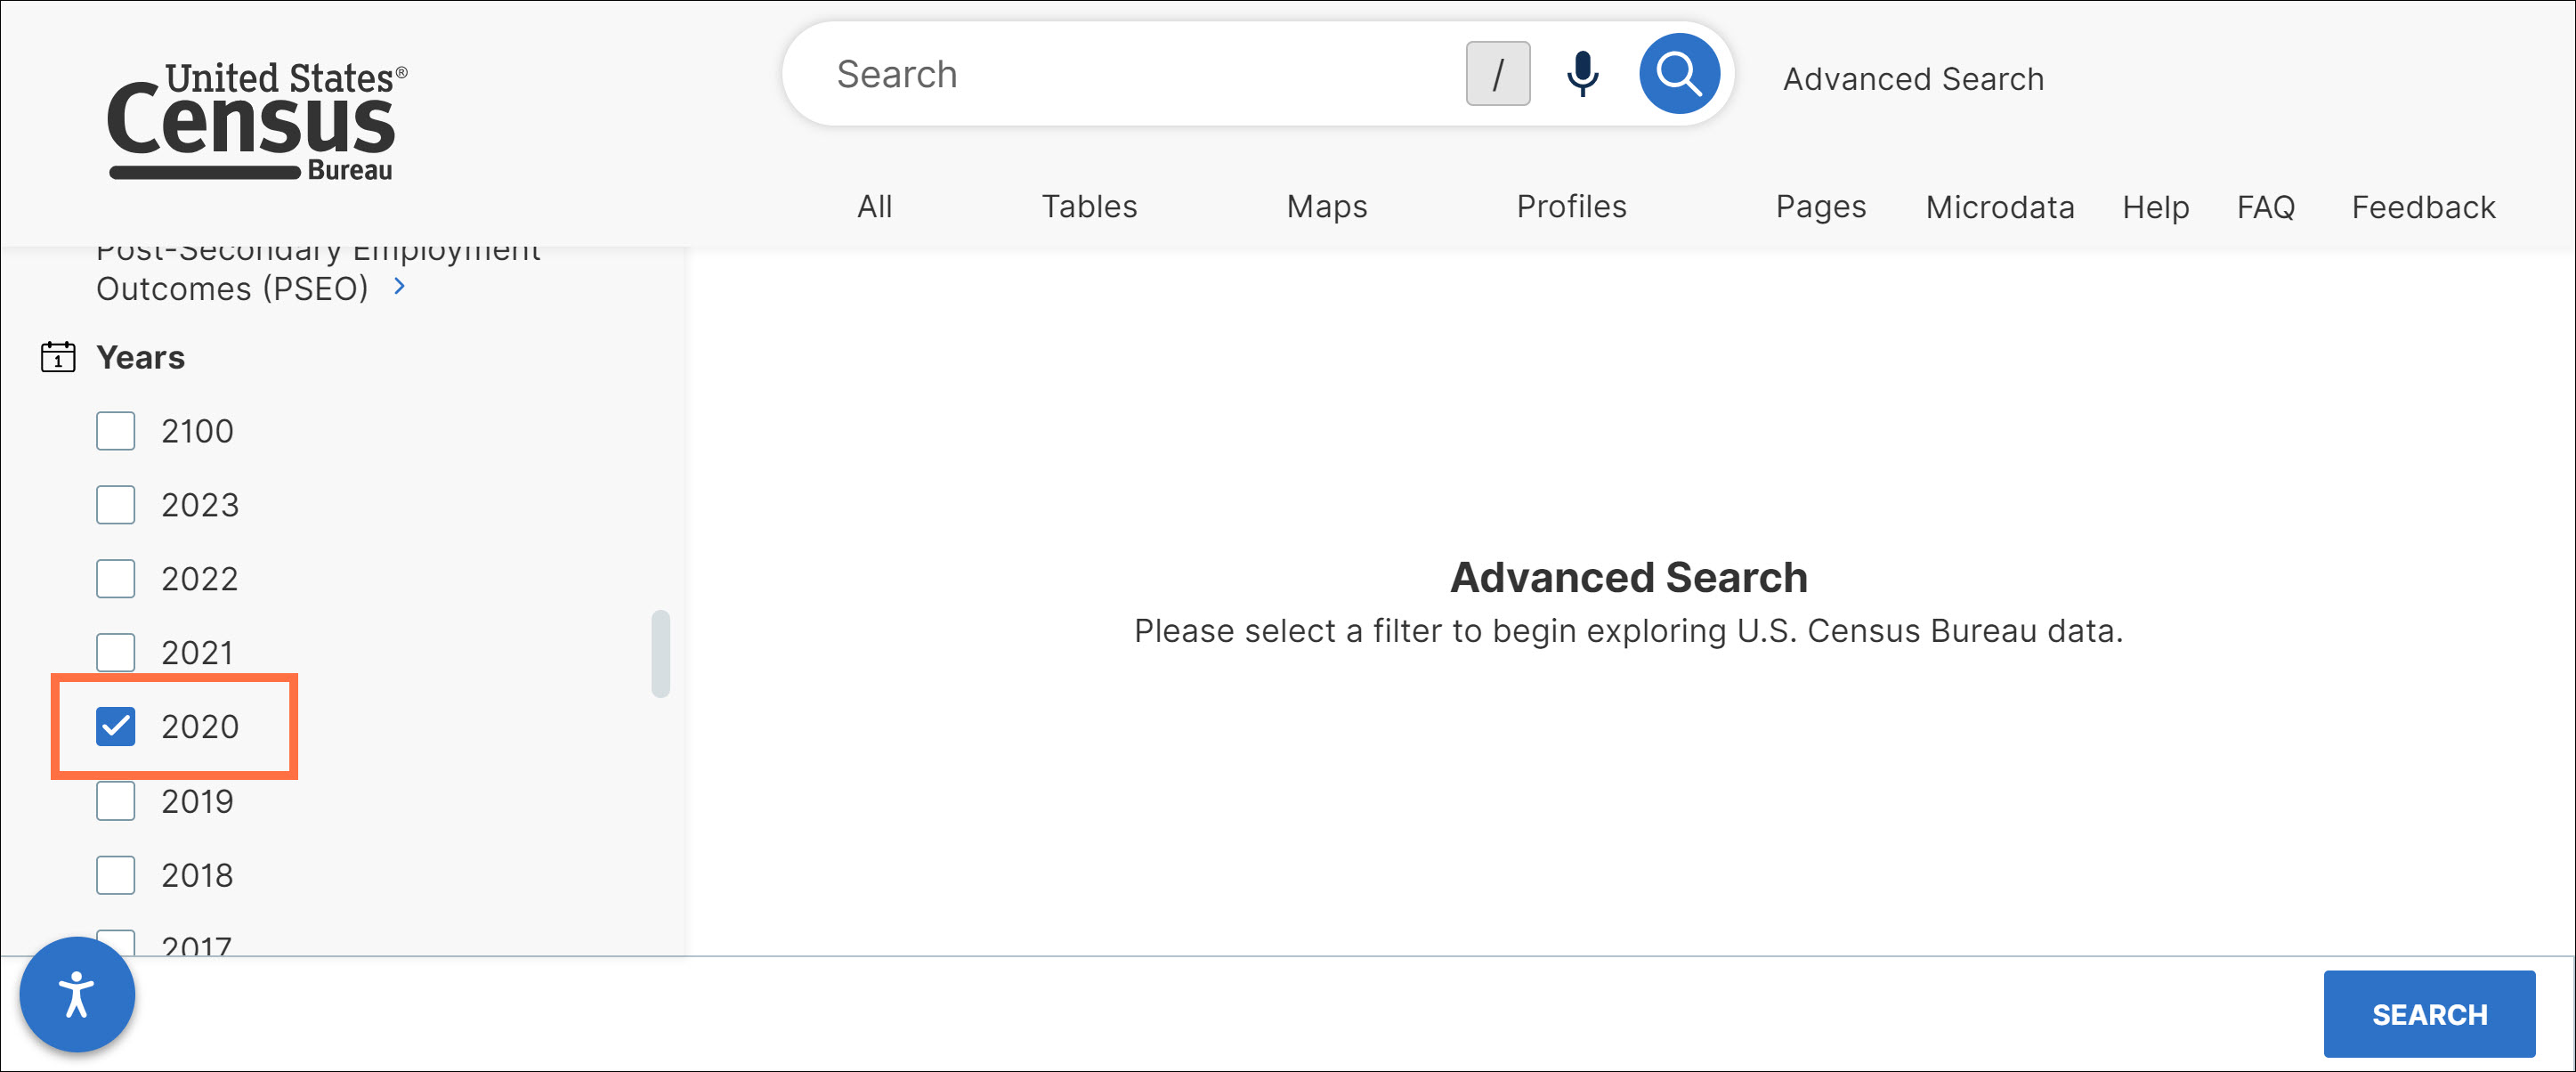The width and height of the screenshot is (2576, 1072).
Task: Switch to the Tables tab
Action: tap(1089, 206)
